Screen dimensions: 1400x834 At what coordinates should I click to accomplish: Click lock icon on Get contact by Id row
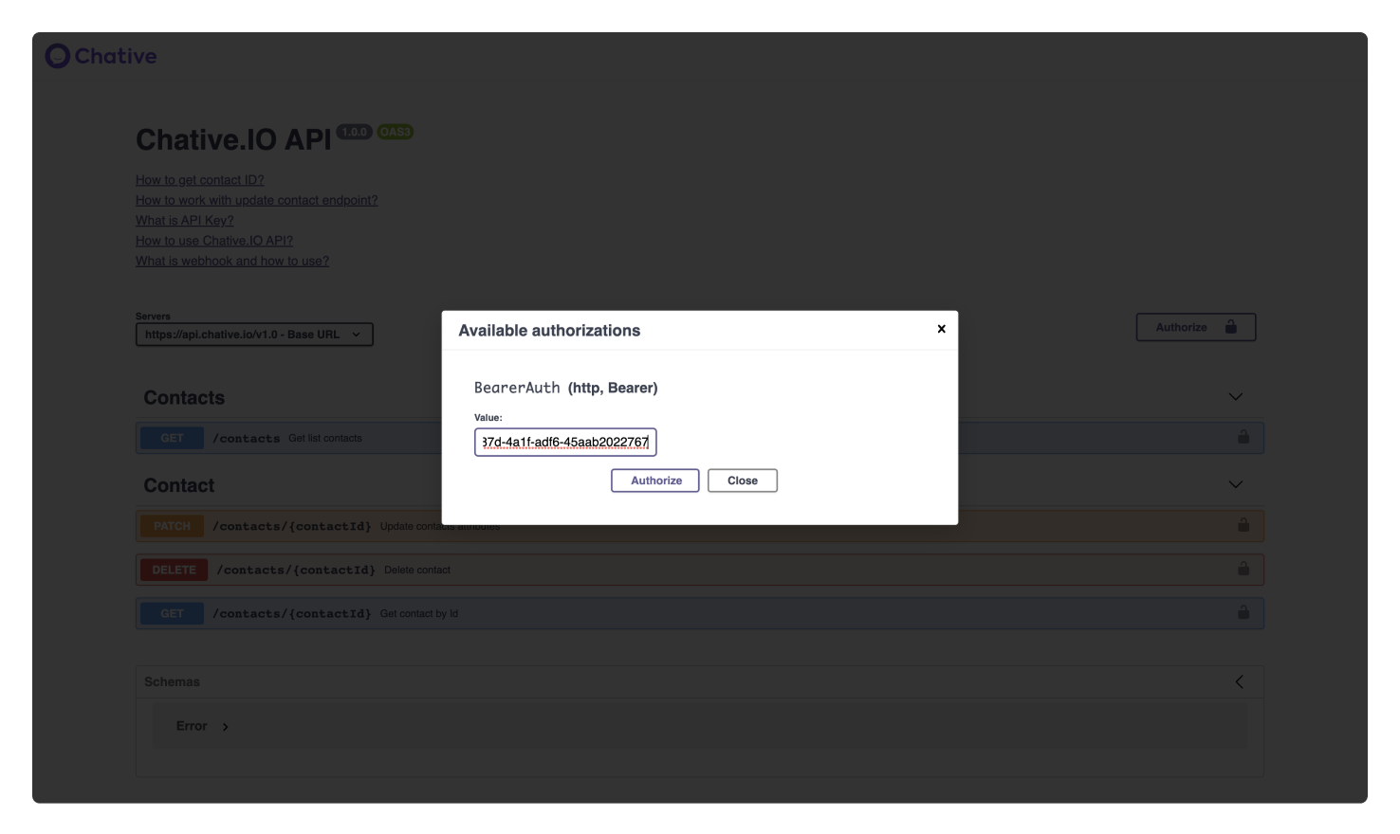pos(1243,612)
